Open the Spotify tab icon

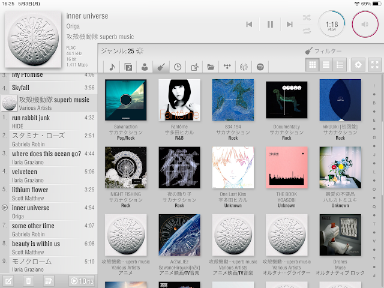point(260,67)
